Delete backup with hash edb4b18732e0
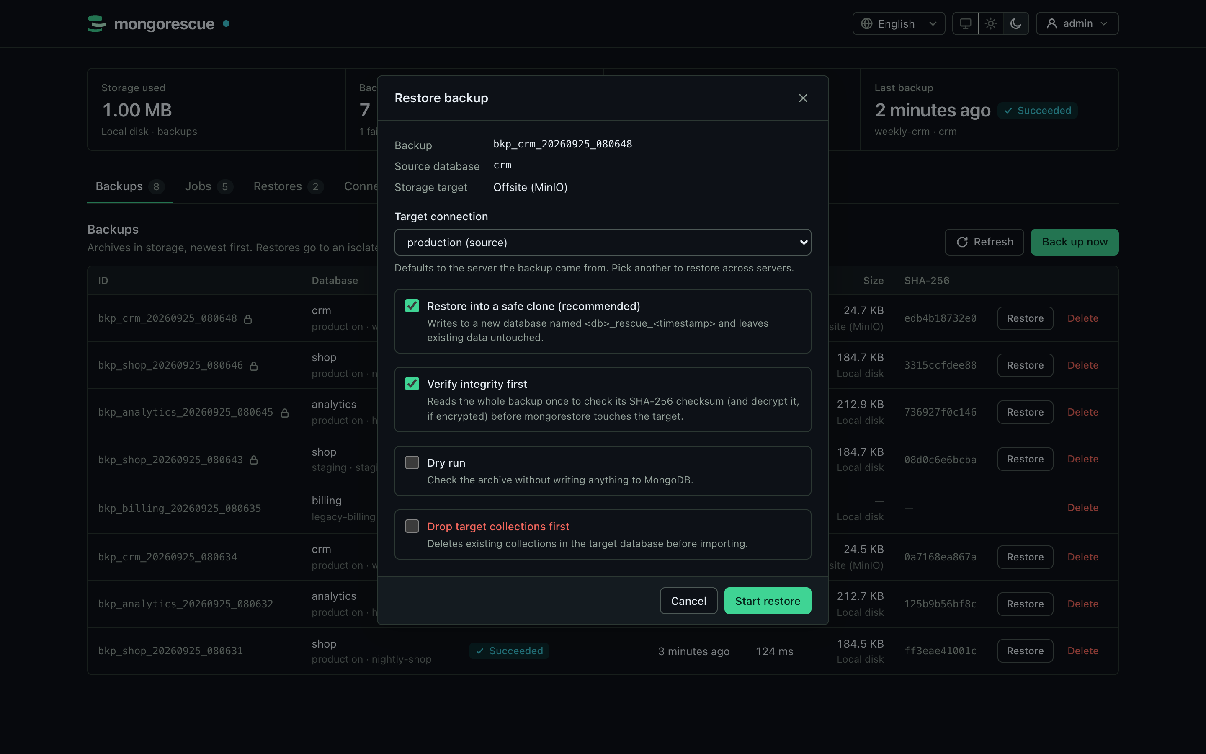Image resolution: width=1206 pixels, height=754 pixels. (x=1082, y=318)
